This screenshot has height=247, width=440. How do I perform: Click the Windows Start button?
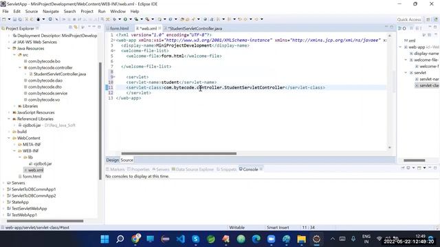tap(105, 239)
